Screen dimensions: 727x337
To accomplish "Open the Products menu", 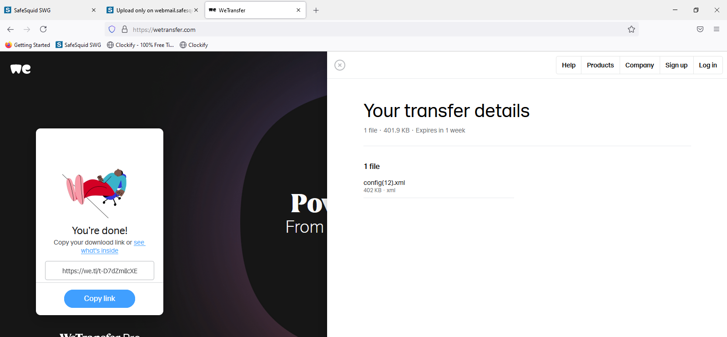I will coord(600,65).
